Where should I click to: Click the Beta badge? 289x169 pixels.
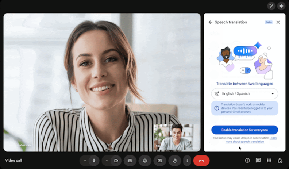coord(269,22)
